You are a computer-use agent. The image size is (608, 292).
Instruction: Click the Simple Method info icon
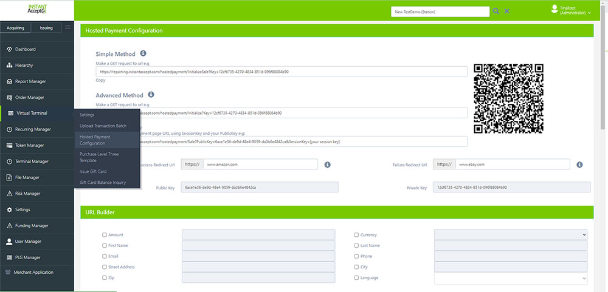click(143, 53)
